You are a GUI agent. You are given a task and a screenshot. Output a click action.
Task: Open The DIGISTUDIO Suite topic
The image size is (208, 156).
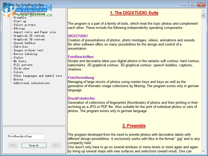[x=29, y=14]
